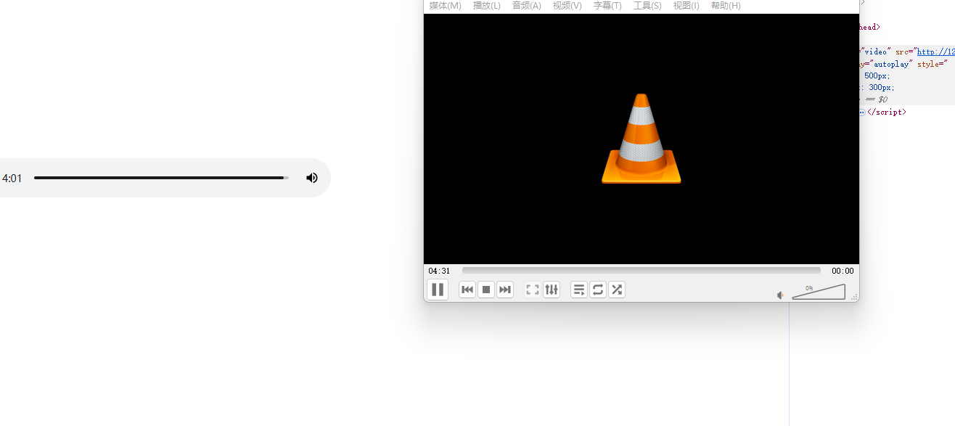Grab the VLC window resize grip

[x=854, y=297]
